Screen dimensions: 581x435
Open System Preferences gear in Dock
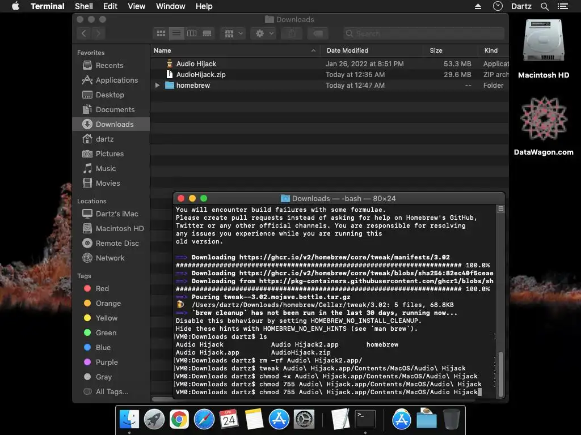pos(304,420)
